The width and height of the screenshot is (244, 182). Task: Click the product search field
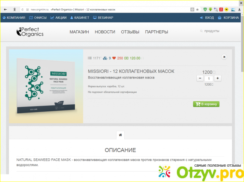coord(217,31)
